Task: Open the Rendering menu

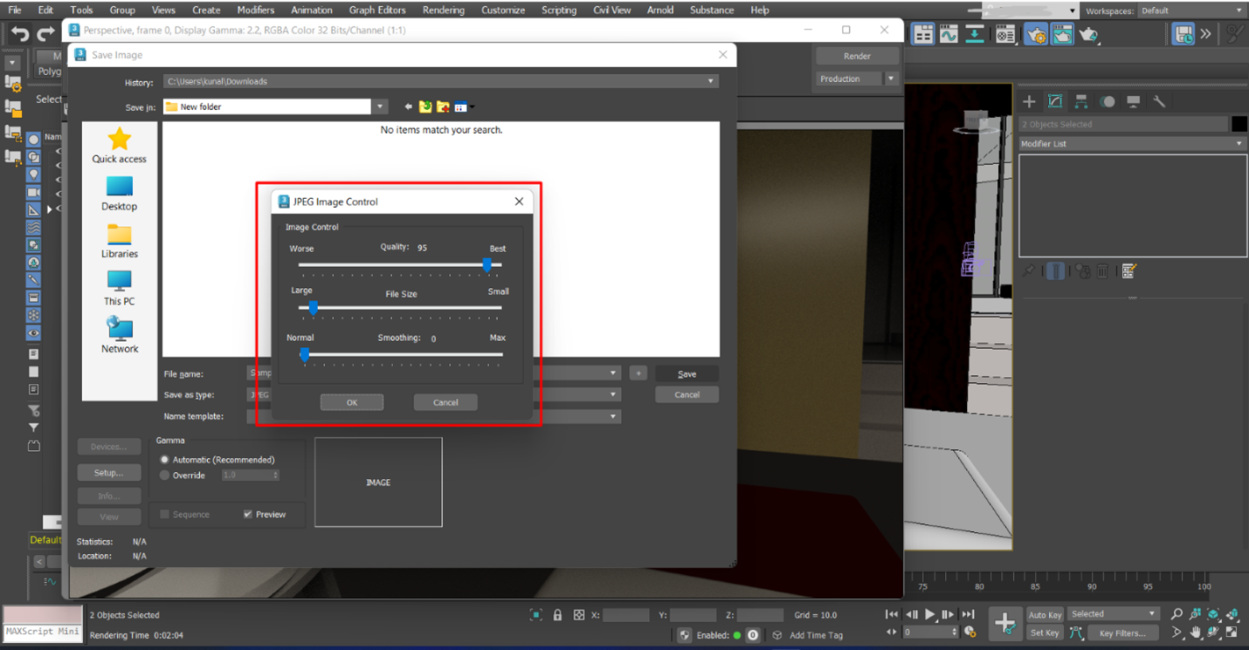Action: pyautogui.click(x=443, y=10)
